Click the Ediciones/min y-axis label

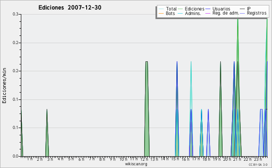(x=4, y=85)
